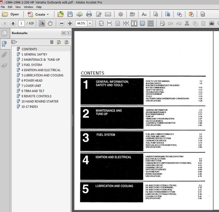Open the zoom percentage dropdown arrow
The height and width of the screenshot is (212, 219).
click(90, 23)
